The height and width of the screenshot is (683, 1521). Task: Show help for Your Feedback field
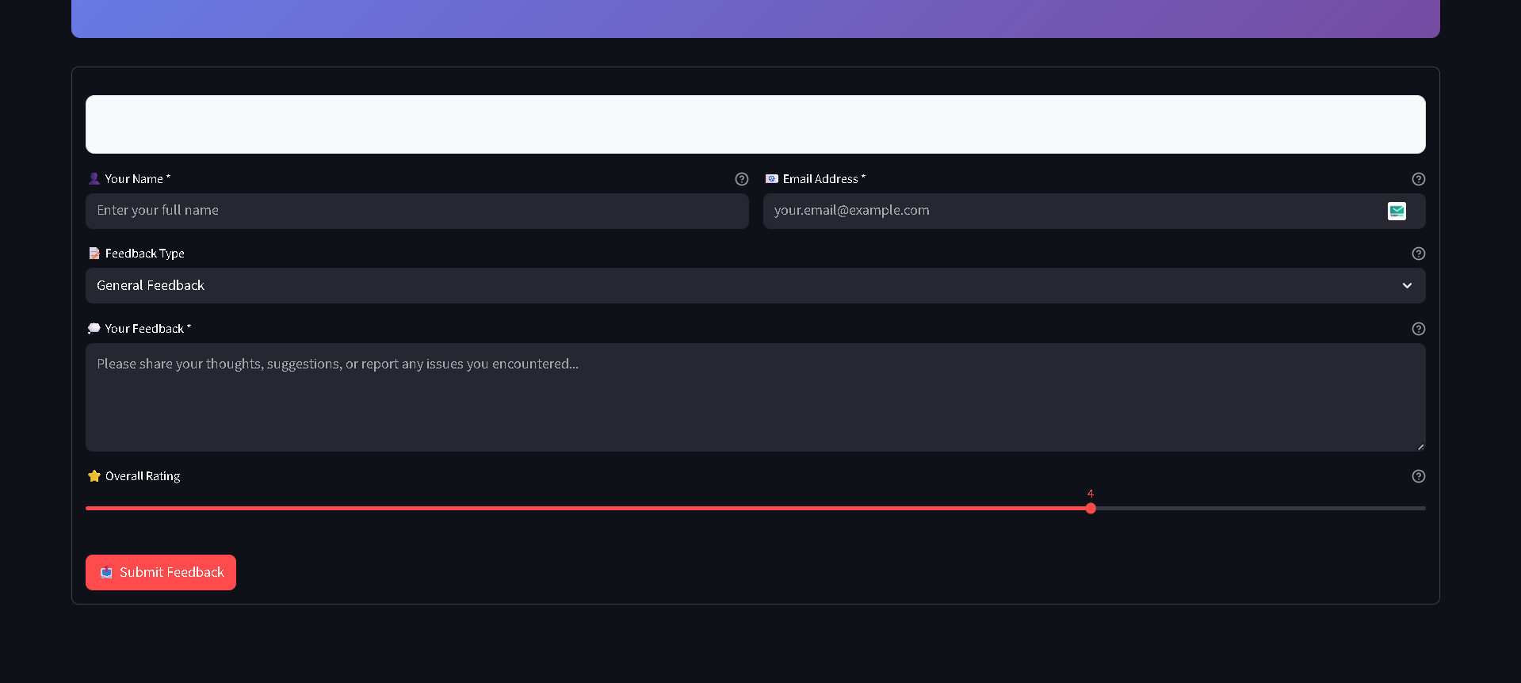click(1419, 329)
